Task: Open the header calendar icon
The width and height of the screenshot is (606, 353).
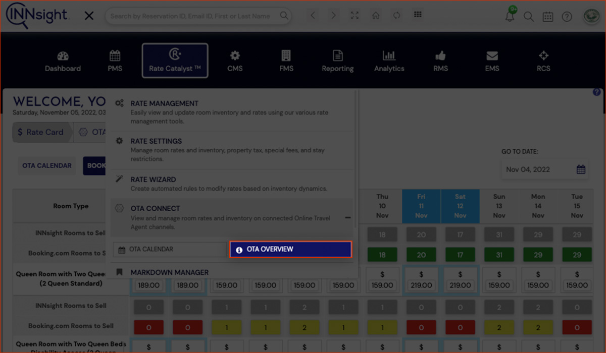Action: coord(548,17)
